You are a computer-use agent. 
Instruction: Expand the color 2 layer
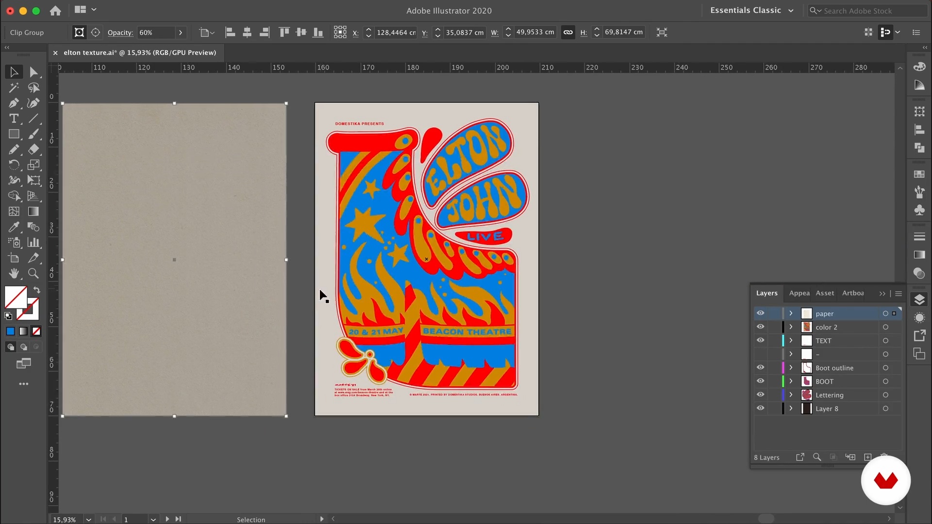(791, 327)
